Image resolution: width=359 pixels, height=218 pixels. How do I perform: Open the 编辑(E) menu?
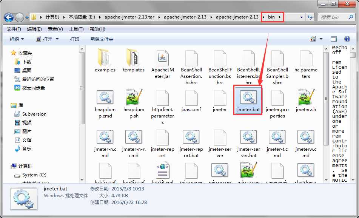click(34, 29)
